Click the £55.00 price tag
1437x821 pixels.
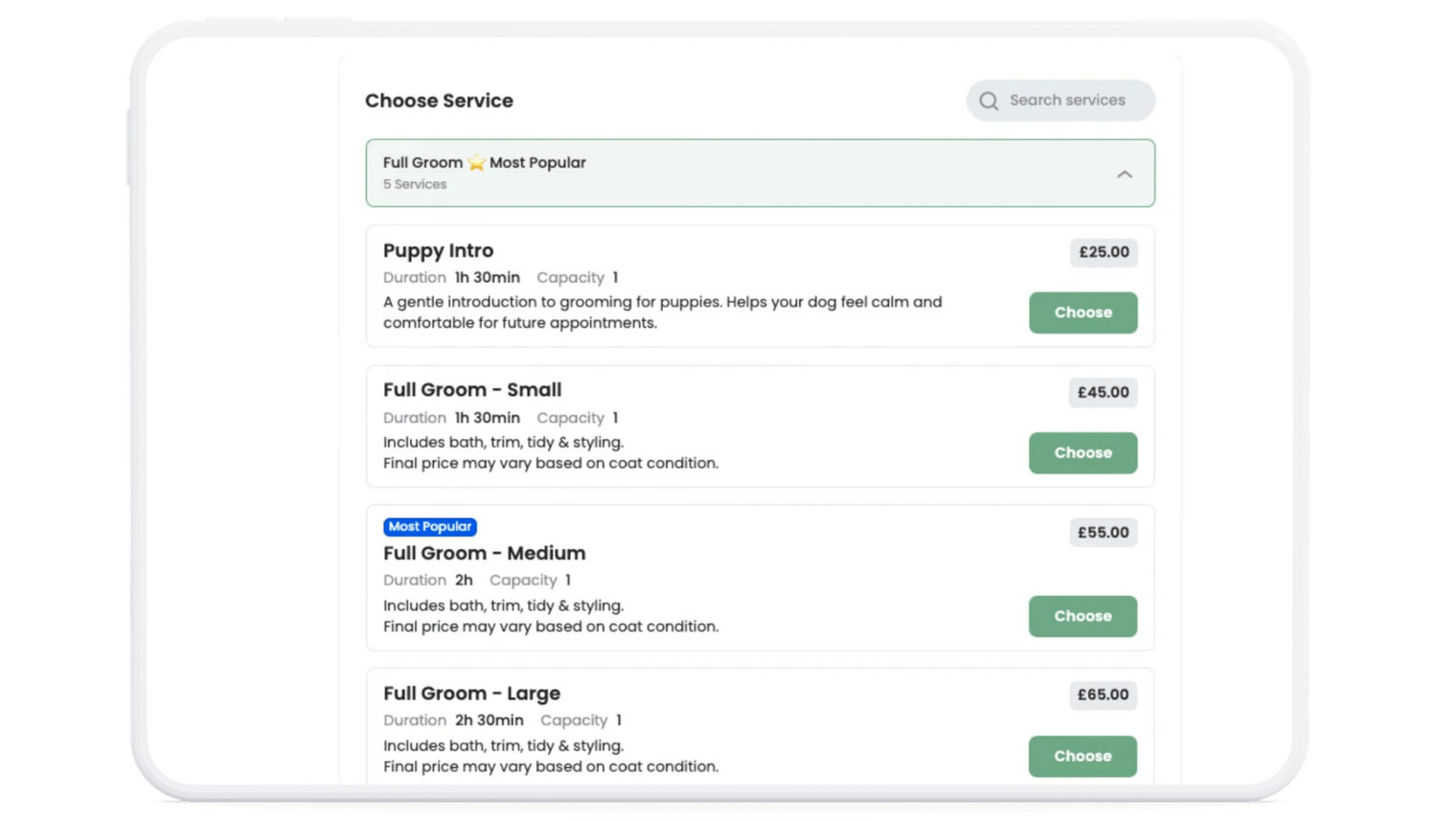coord(1104,532)
